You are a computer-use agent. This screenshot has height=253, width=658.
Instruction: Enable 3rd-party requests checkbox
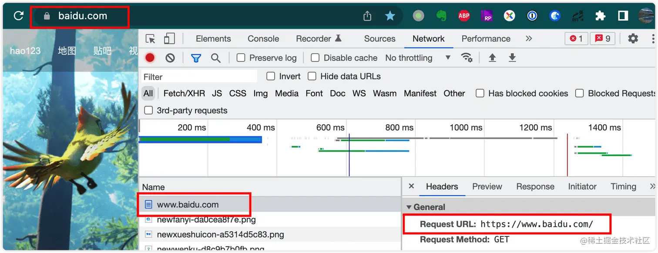[x=148, y=110]
